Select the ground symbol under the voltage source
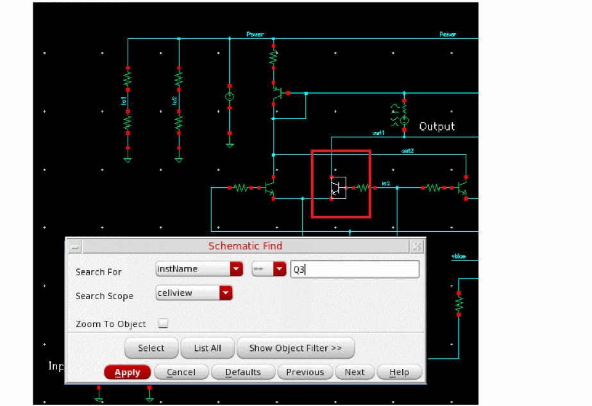 (230, 145)
